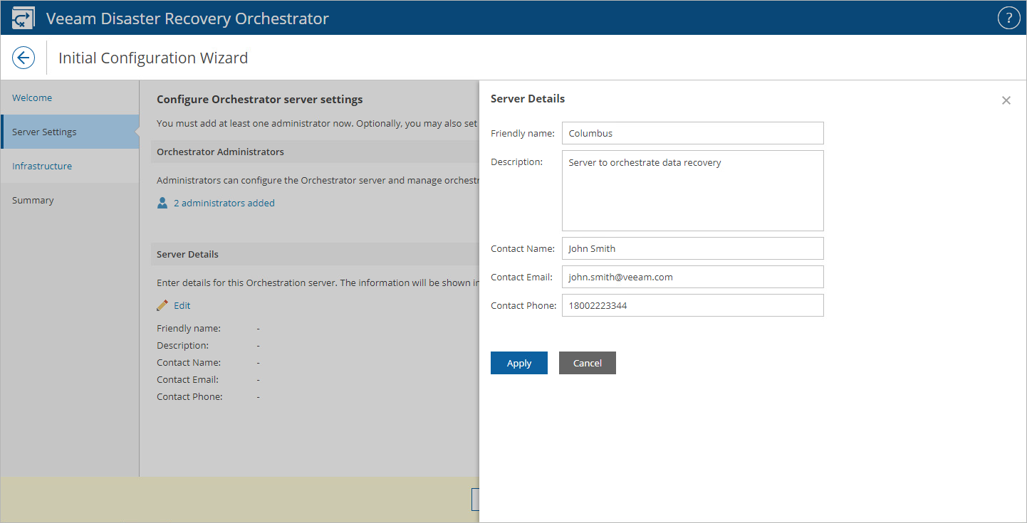Screen dimensions: 1027x523
Task: Click inside the Description text area
Action: pos(692,190)
